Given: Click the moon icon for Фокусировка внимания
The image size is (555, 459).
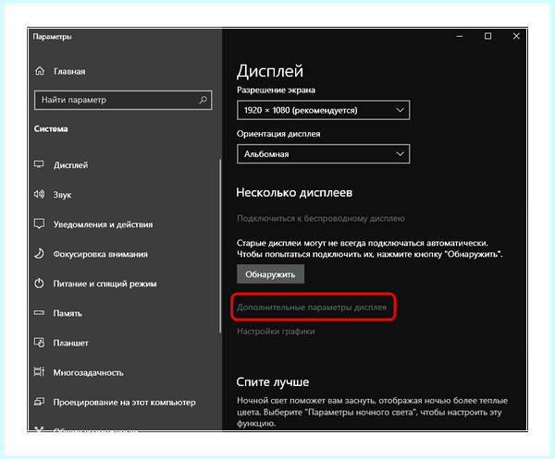Looking at the screenshot, I should 39,253.
